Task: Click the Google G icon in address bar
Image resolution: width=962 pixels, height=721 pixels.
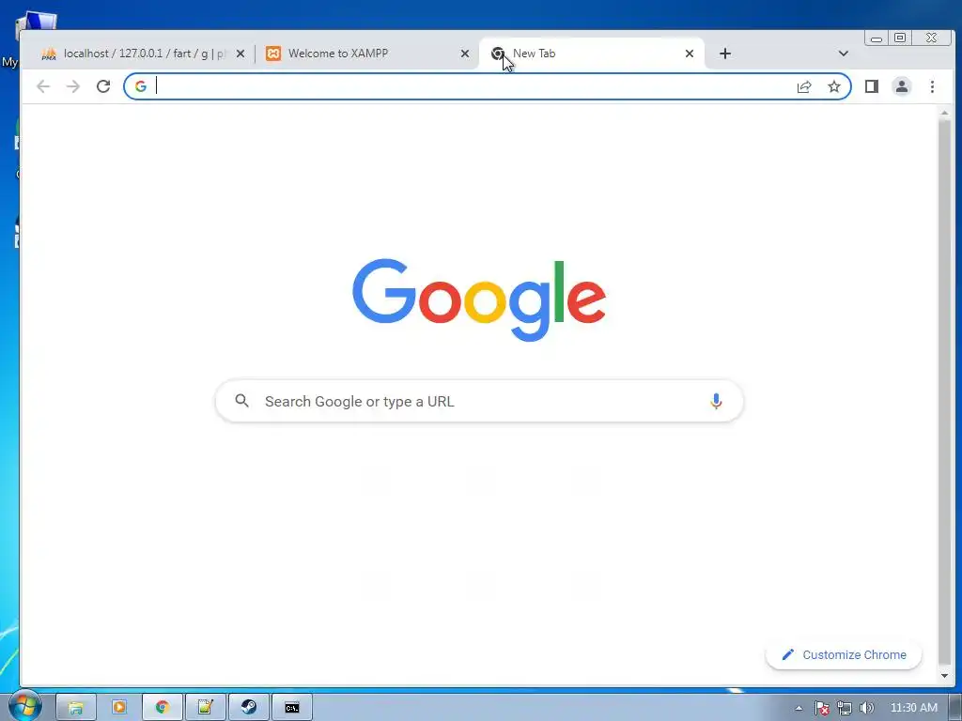Action: click(x=141, y=86)
